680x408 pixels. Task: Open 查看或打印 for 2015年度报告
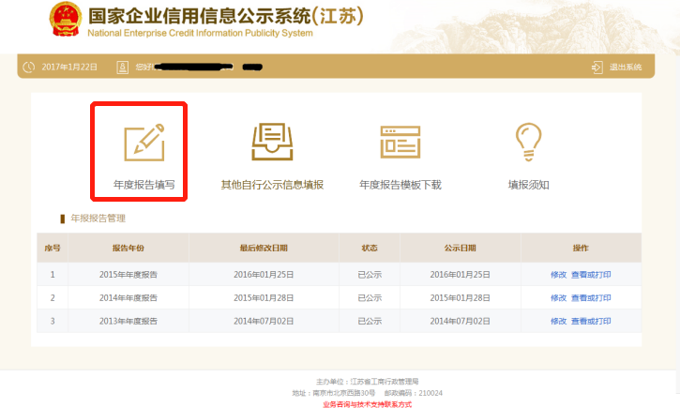point(591,274)
